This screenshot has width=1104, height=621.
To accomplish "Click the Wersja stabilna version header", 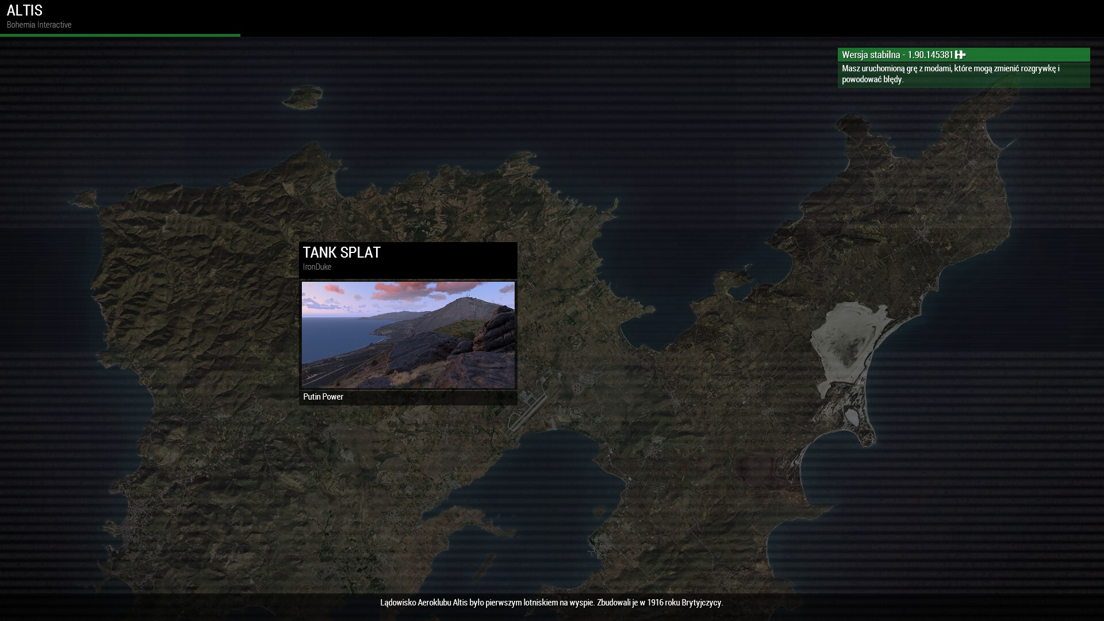I will (871, 55).
